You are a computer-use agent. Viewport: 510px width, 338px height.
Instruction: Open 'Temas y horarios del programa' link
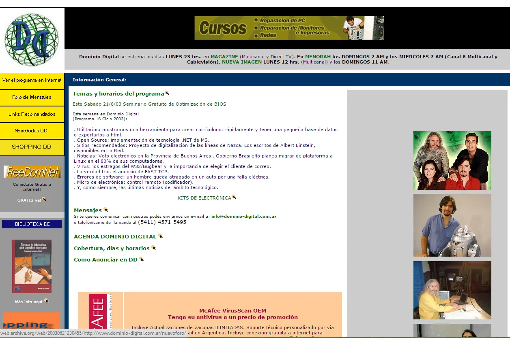click(x=118, y=94)
